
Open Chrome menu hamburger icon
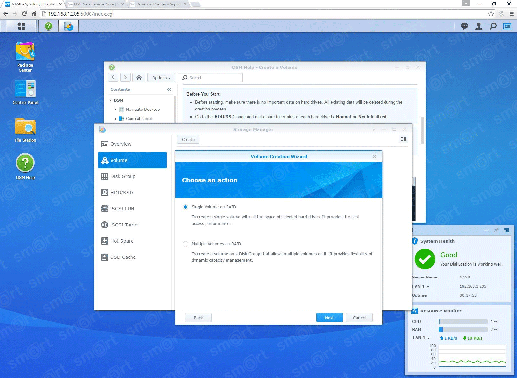coord(512,14)
